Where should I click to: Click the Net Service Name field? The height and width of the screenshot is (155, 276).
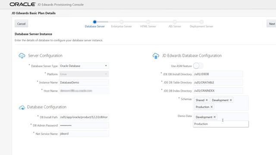point(84,134)
